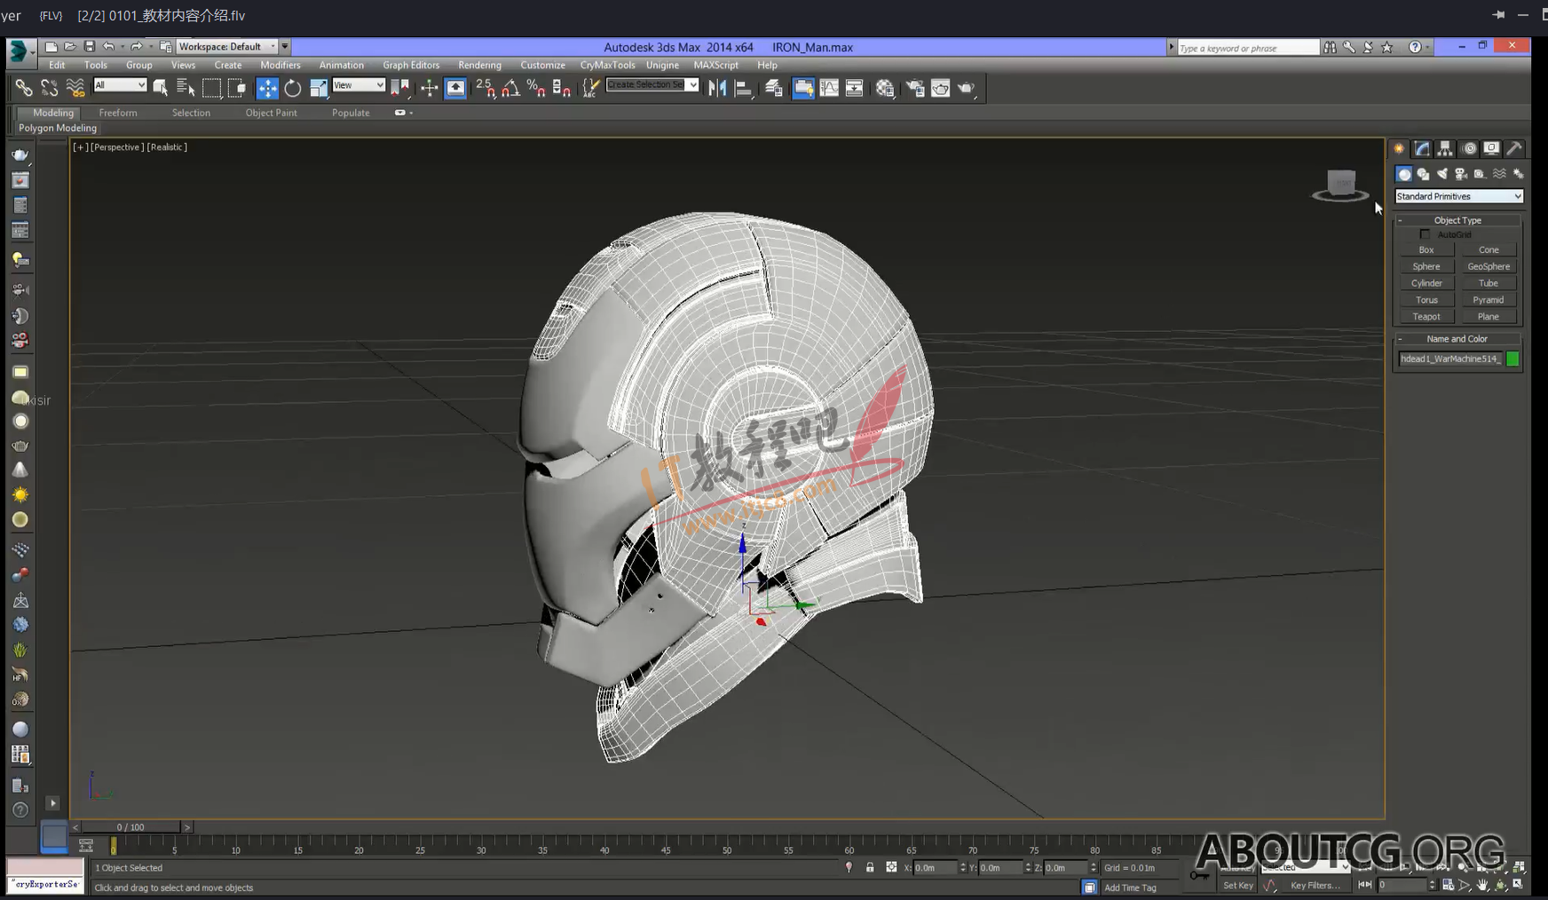The width and height of the screenshot is (1548, 900).
Task: Open Curve Editor from the toolbar
Action: (829, 88)
